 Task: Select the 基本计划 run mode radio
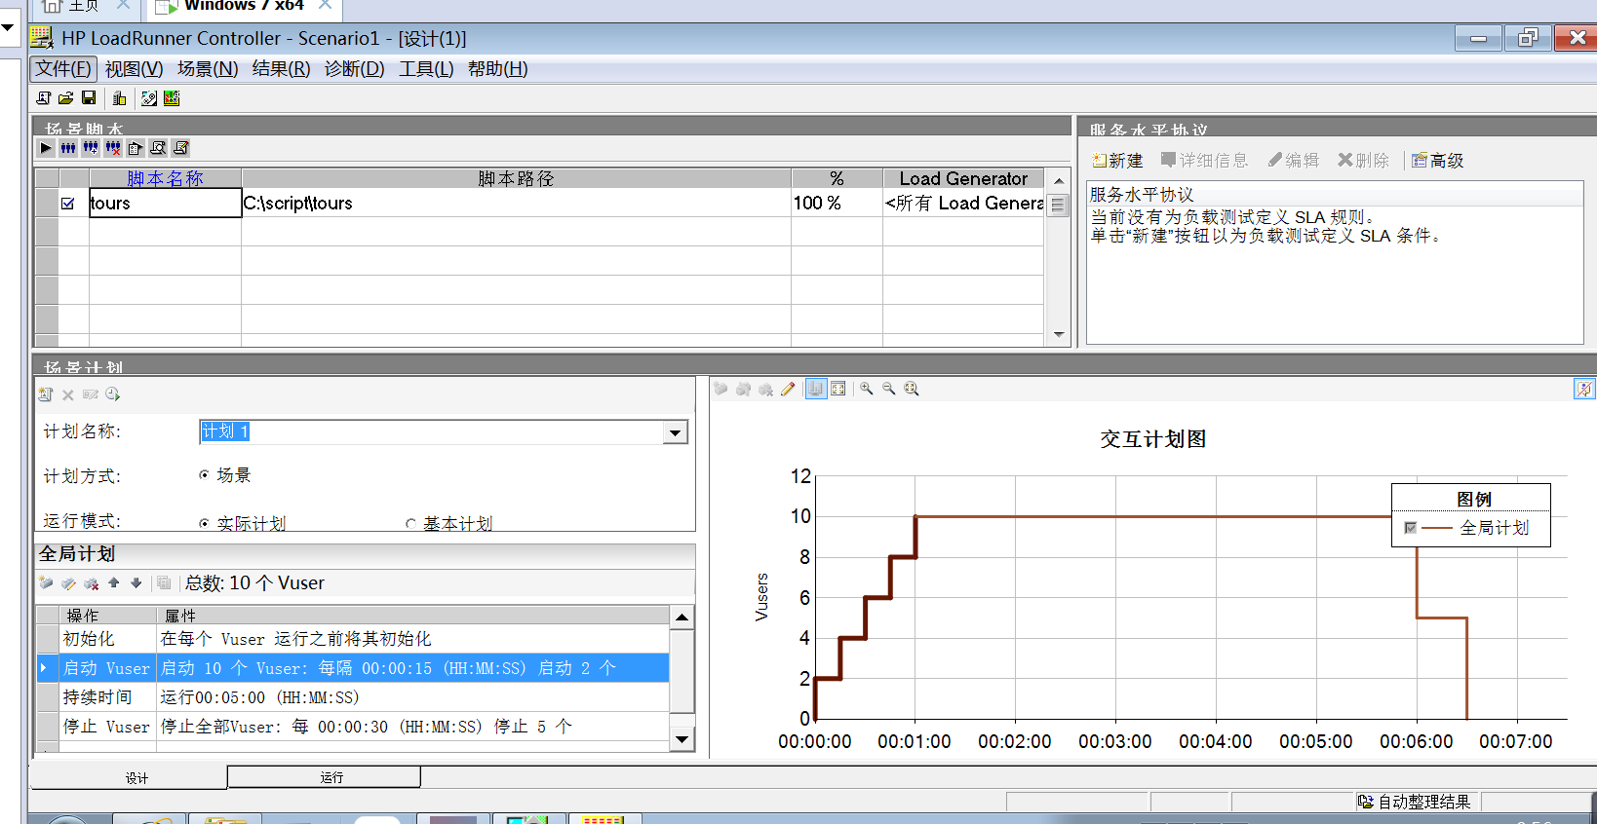pyautogui.click(x=410, y=524)
